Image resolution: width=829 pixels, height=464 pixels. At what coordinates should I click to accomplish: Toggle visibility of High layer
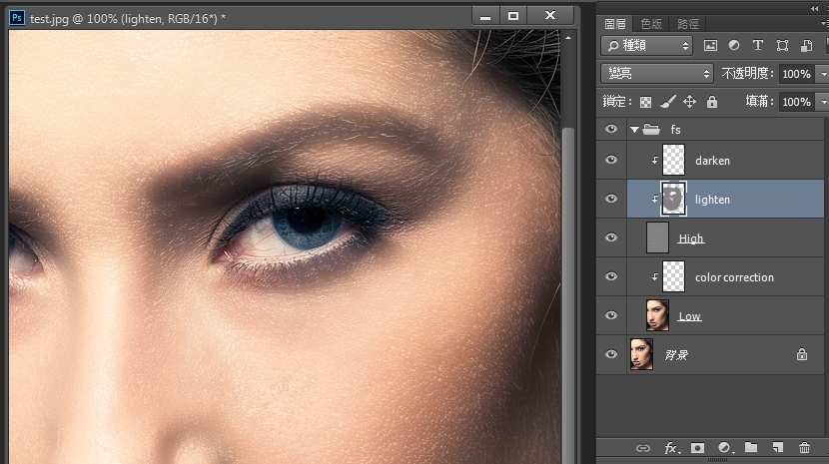(x=611, y=237)
